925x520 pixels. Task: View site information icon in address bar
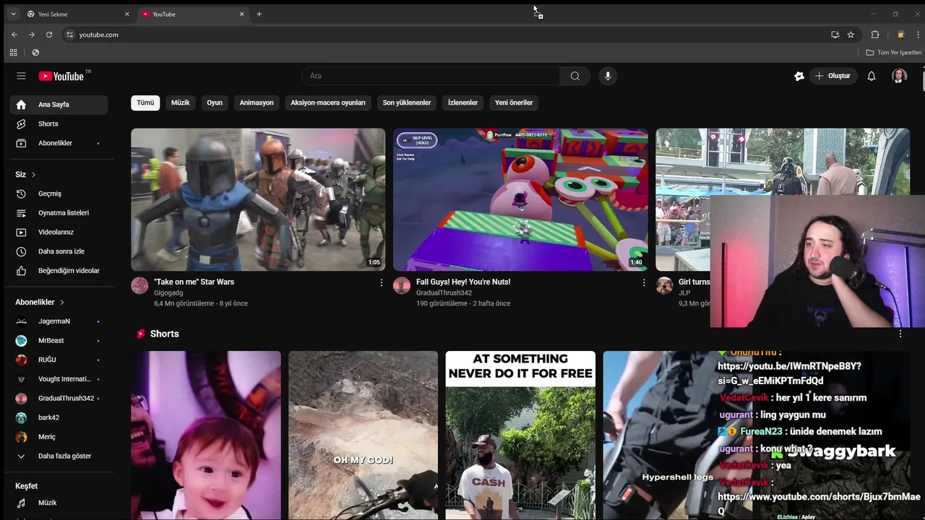69,35
